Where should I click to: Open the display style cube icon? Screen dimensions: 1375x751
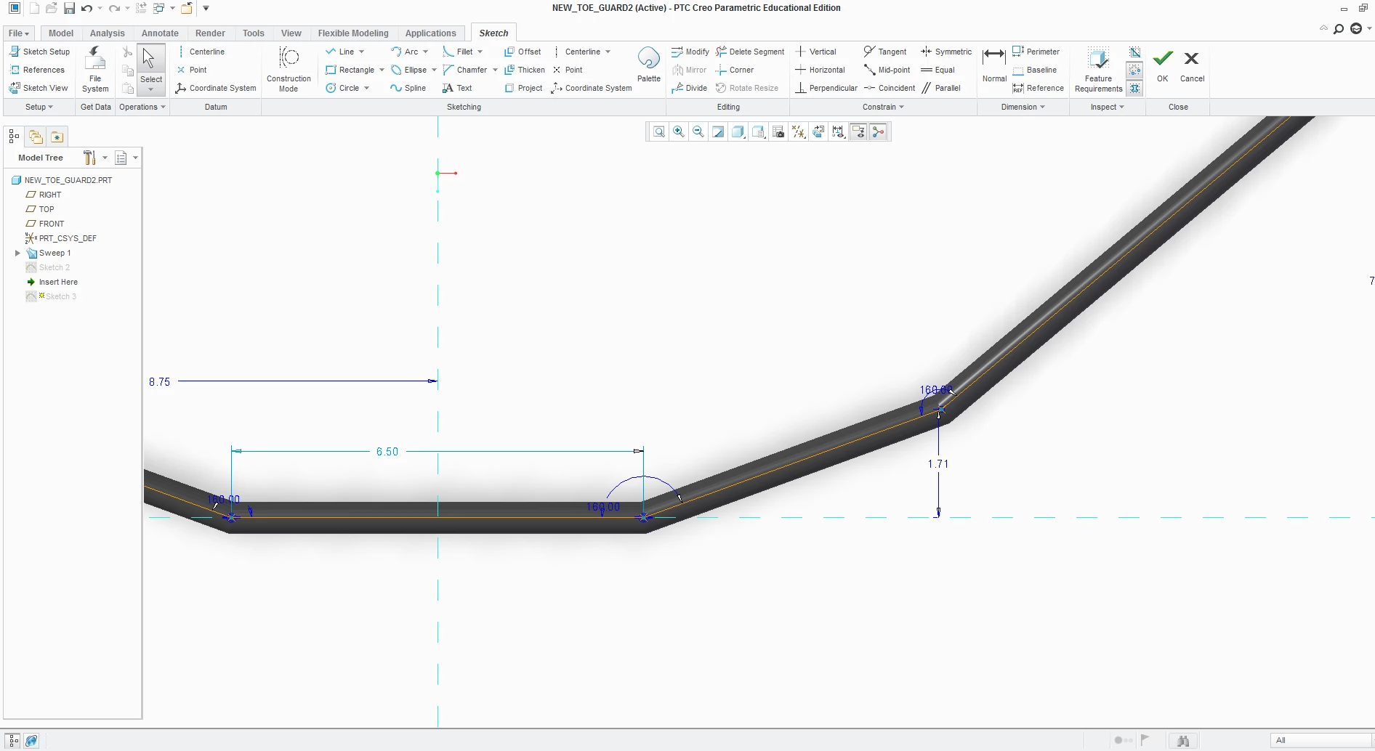[738, 132]
